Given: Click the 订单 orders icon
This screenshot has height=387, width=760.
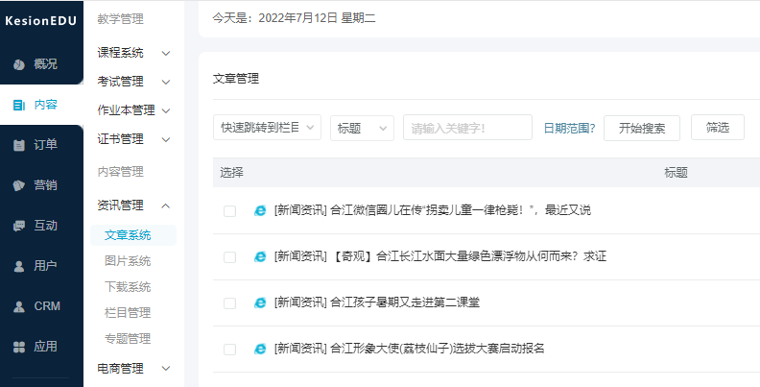Looking at the screenshot, I should click(x=19, y=145).
